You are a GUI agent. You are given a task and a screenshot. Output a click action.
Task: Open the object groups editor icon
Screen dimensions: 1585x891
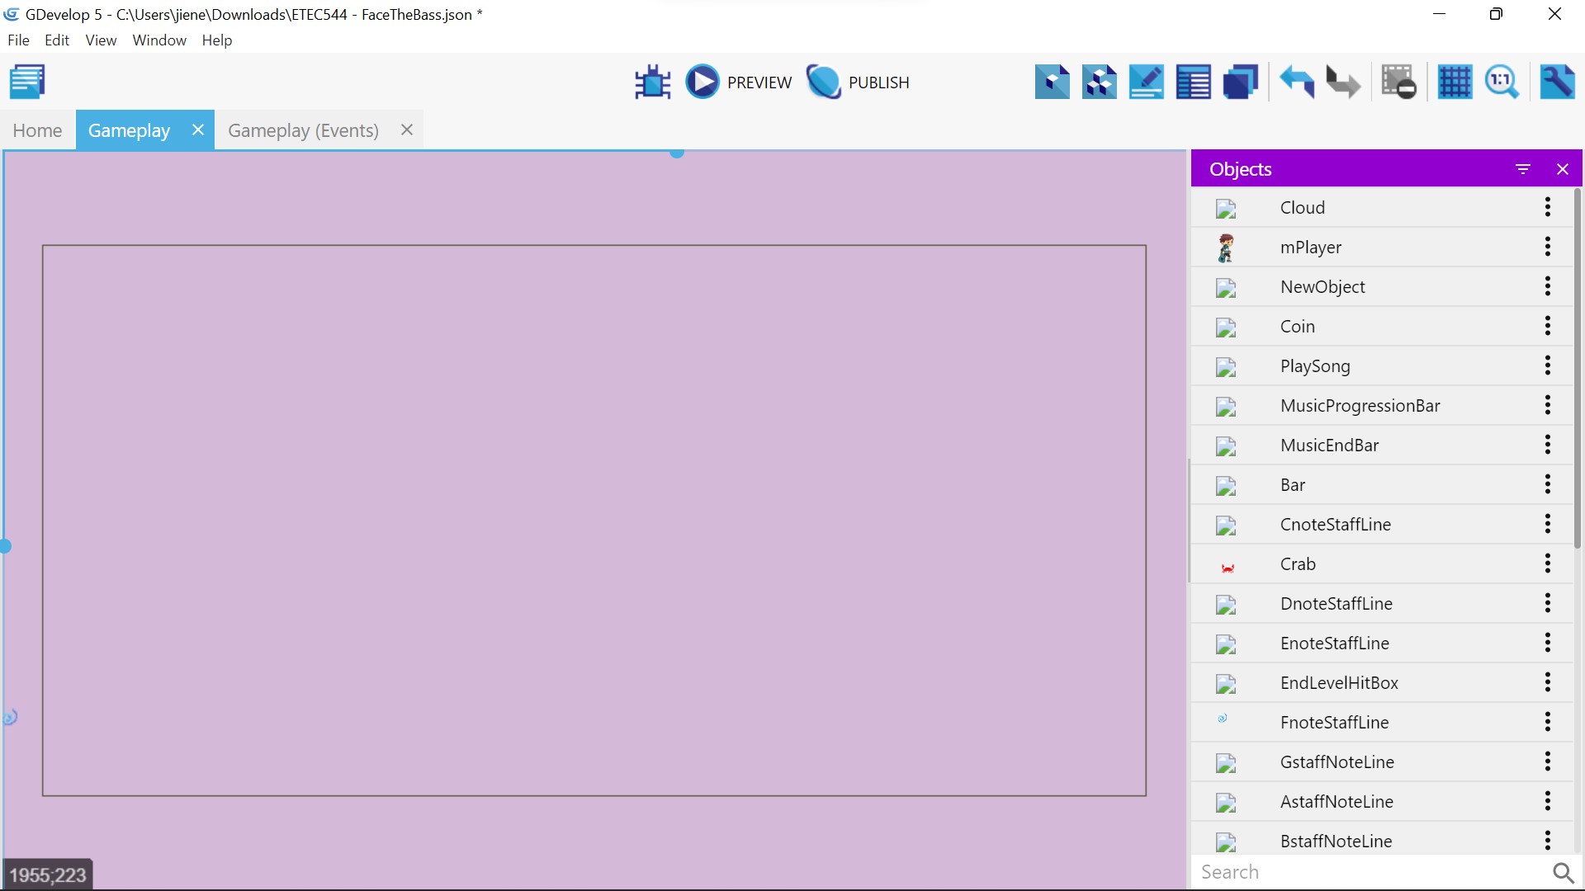[x=1100, y=82]
